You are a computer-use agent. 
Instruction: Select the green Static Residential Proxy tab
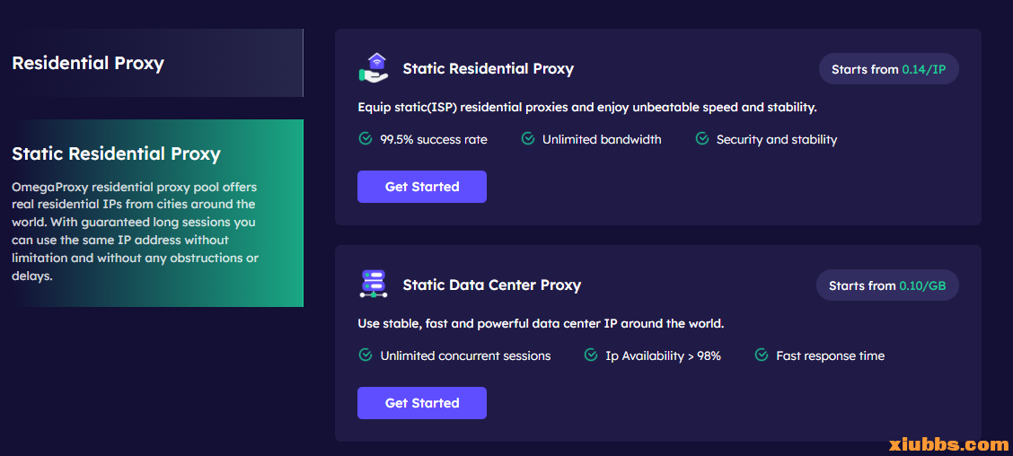pos(116,153)
